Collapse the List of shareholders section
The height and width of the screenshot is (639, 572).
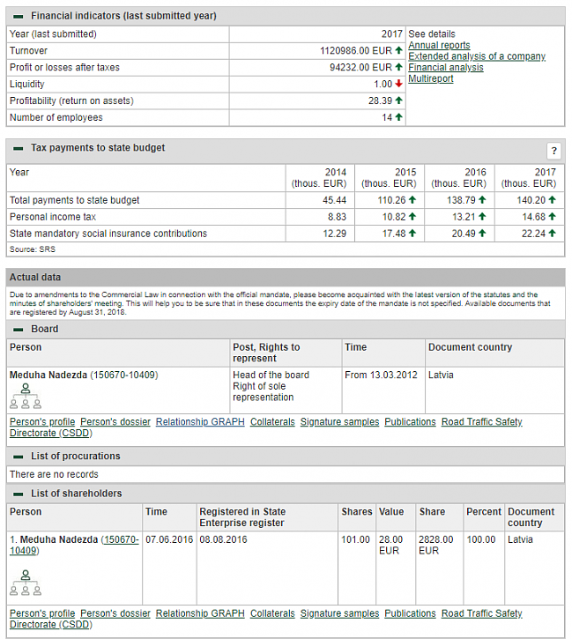point(19,494)
